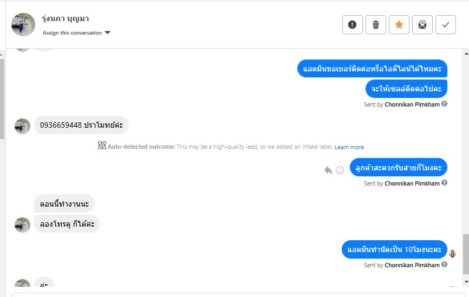
Task: Click help icon next to first Chonnikan Pimkham
Action: 445,104
